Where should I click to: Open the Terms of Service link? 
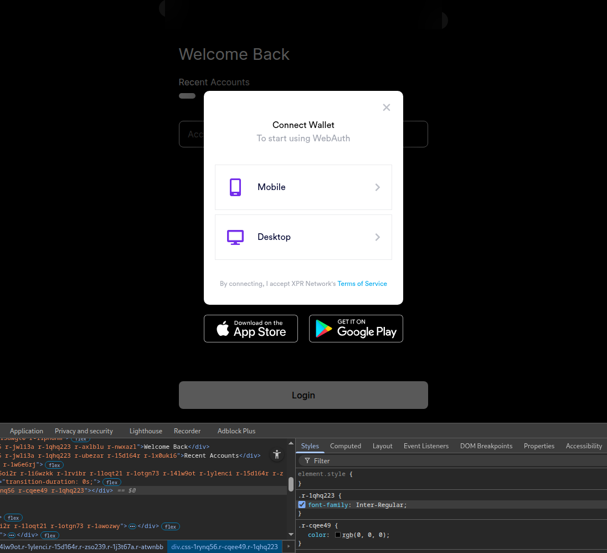(362, 284)
